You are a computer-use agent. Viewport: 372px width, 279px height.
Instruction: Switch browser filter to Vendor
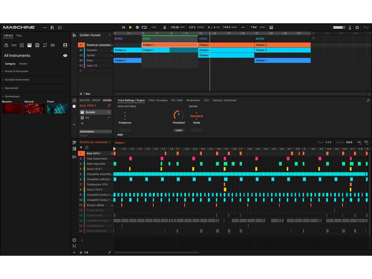click(x=23, y=64)
